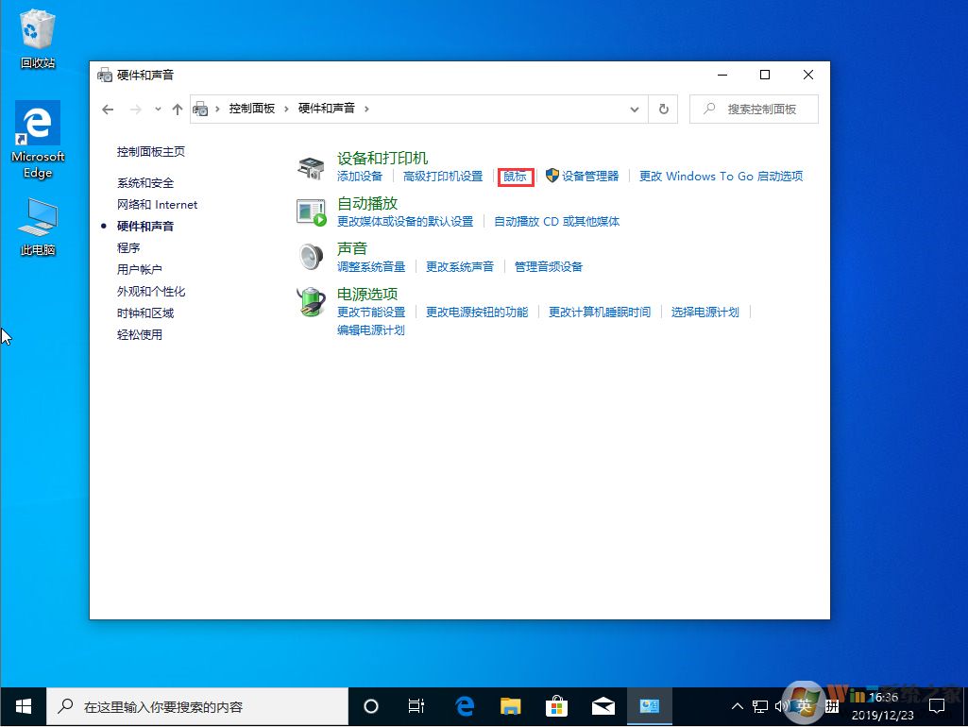
Task: Select 系统和安全 in the sidebar
Action: pyautogui.click(x=147, y=181)
